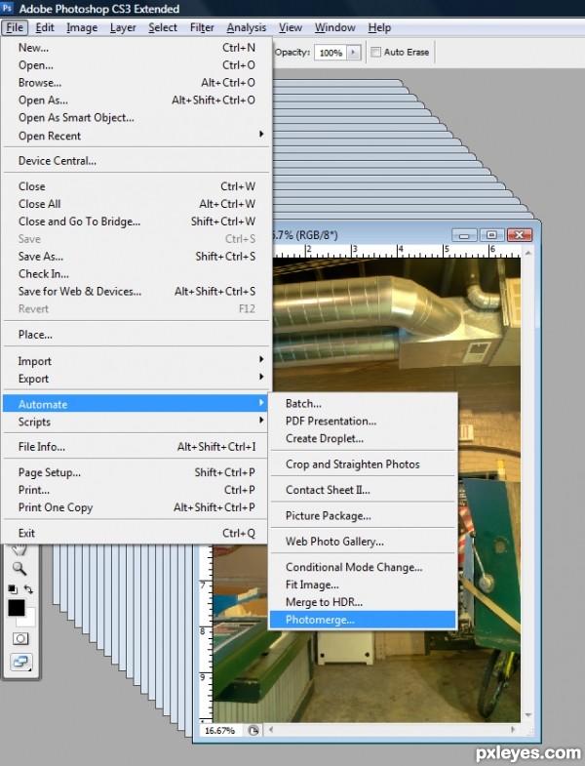
Task: Choose Conditional Mode Change
Action: point(363,567)
